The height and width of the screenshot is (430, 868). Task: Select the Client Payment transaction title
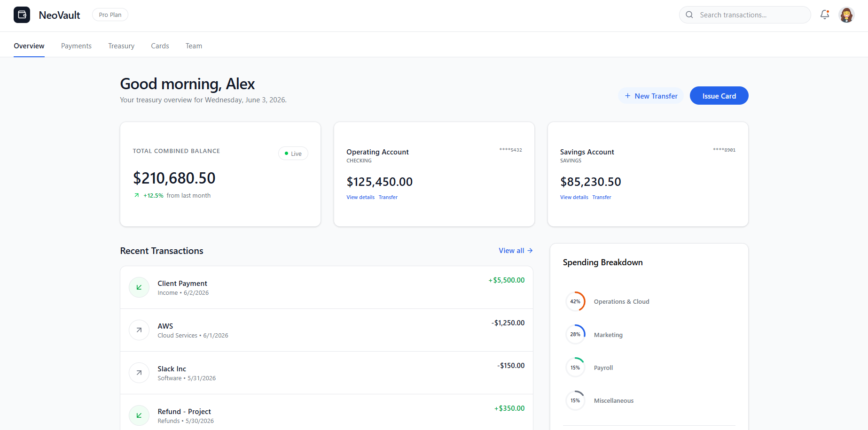[182, 284]
